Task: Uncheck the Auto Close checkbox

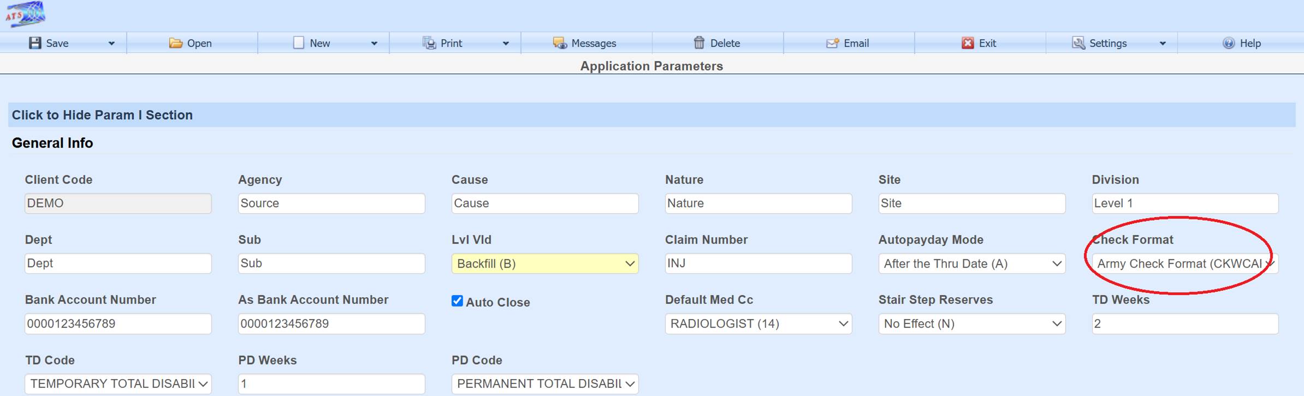Action: point(457,301)
